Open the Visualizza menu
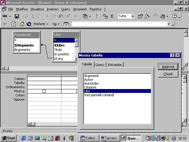189x142 pixels. coord(37,9)
